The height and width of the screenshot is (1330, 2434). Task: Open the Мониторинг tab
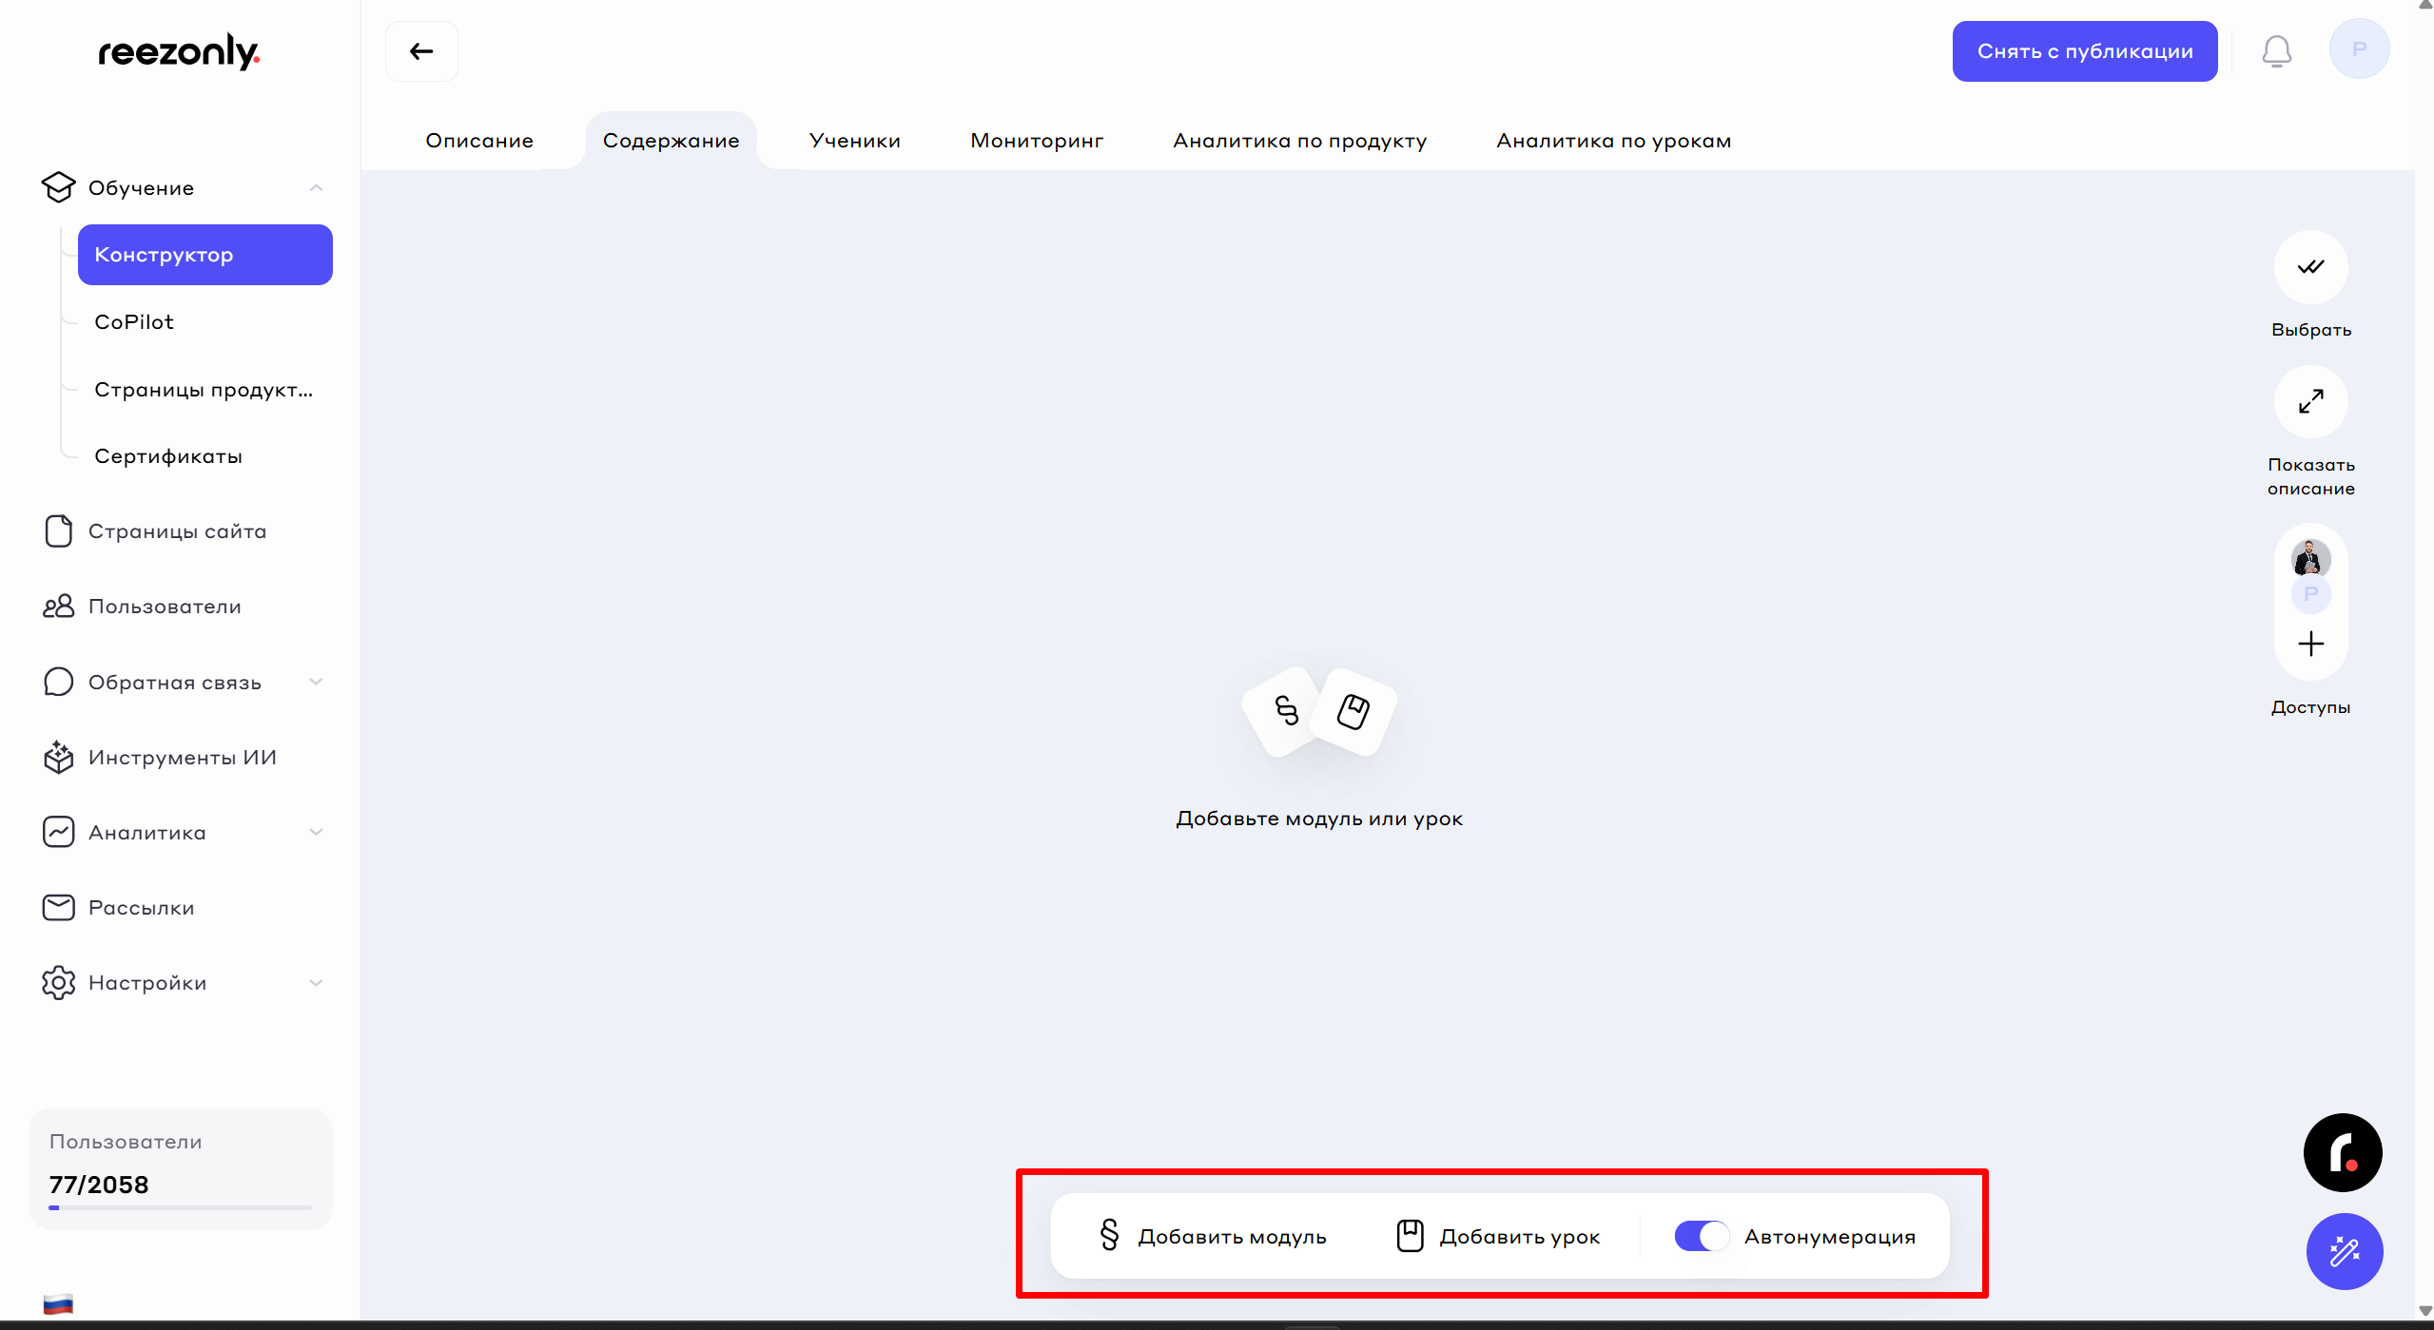pos(1036,141)
